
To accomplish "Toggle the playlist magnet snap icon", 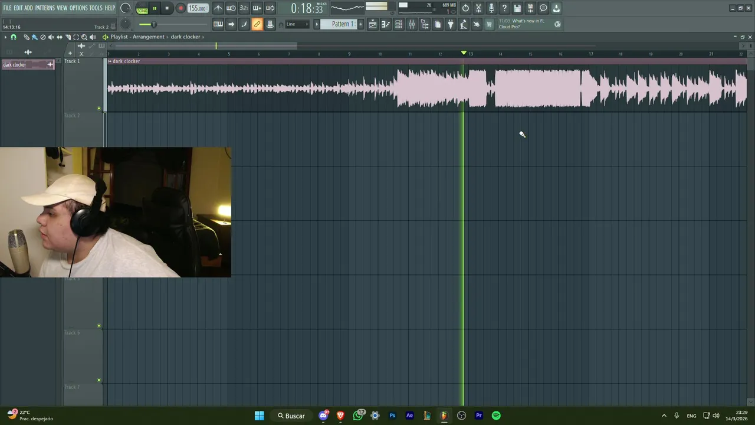I will coord(14,37).
